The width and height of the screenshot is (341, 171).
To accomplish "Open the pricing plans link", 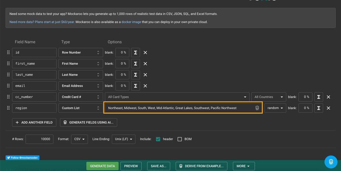I will [x=42, y=22].
